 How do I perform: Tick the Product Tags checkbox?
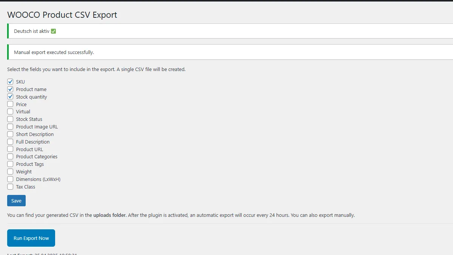pos(10,164)
